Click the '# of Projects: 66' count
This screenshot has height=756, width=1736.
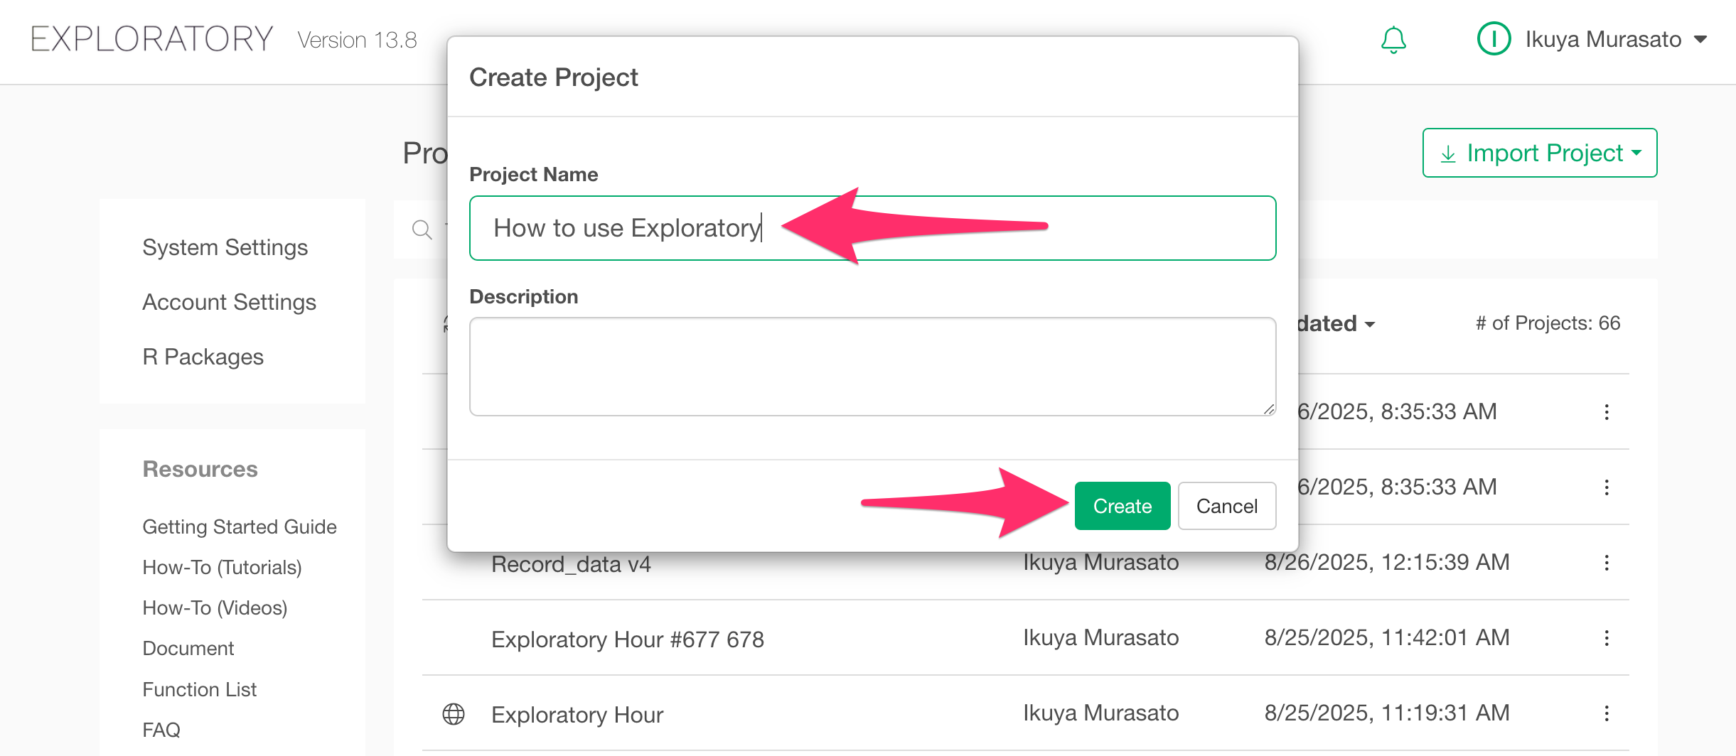[1548, 323]
